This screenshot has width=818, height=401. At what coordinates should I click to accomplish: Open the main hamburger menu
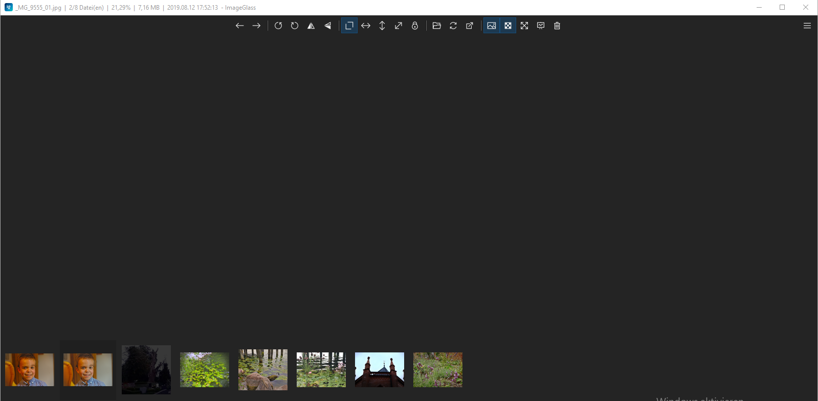pyautogui.click(x=807, y=26)
